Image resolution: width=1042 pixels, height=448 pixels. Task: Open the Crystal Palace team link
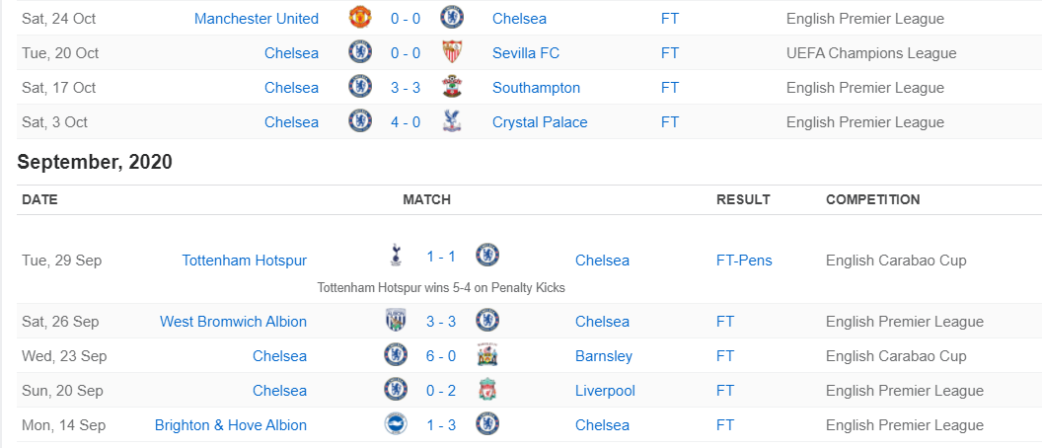coord(540,122)
